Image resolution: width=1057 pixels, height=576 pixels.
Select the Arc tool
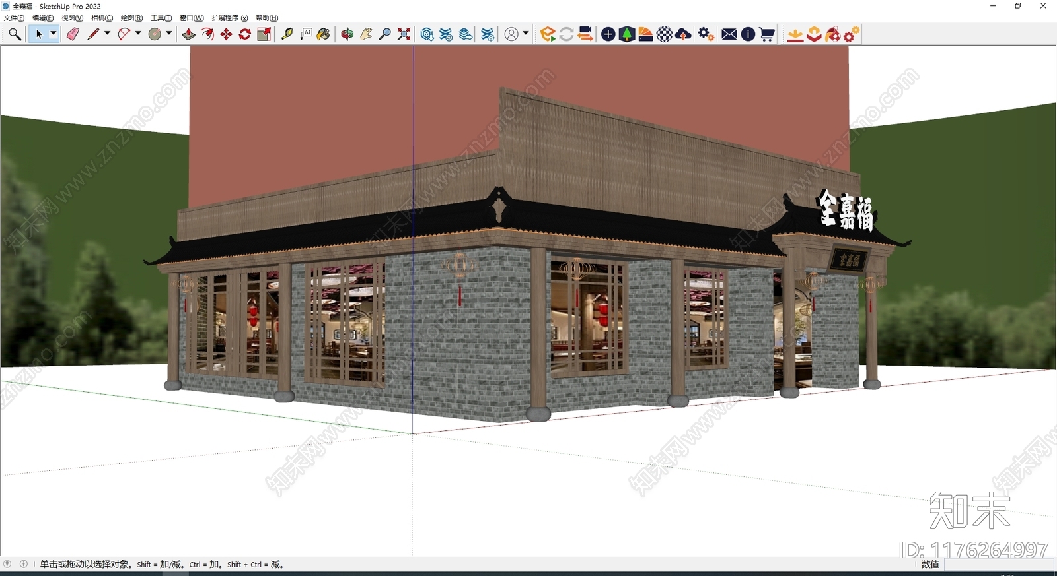(x=124, y=34)
